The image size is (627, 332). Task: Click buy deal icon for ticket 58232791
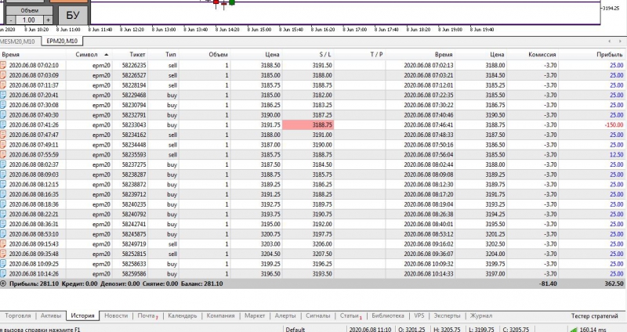(3, 115)
